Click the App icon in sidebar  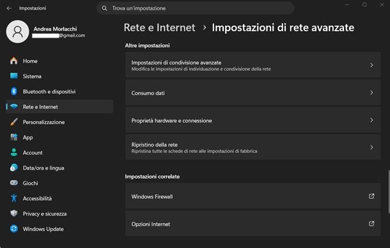pyautogui.click(x=14, y=137)
